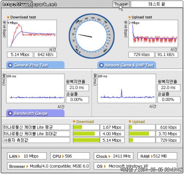
Task: Click the 5.14 Mbps download result field
Action: tap(20, 55)
